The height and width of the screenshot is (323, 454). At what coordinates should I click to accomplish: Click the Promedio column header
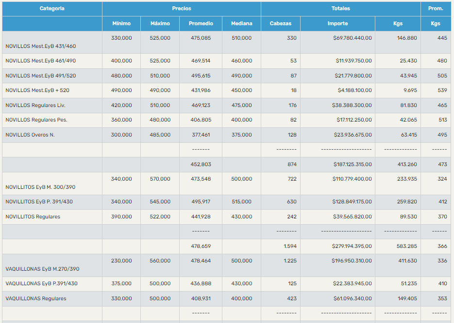[x=201, y=24]
